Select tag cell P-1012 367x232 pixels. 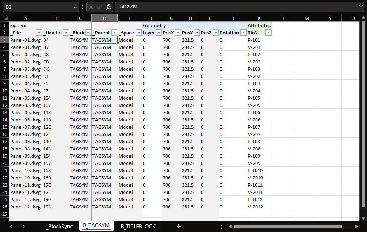tap(259, 199)
